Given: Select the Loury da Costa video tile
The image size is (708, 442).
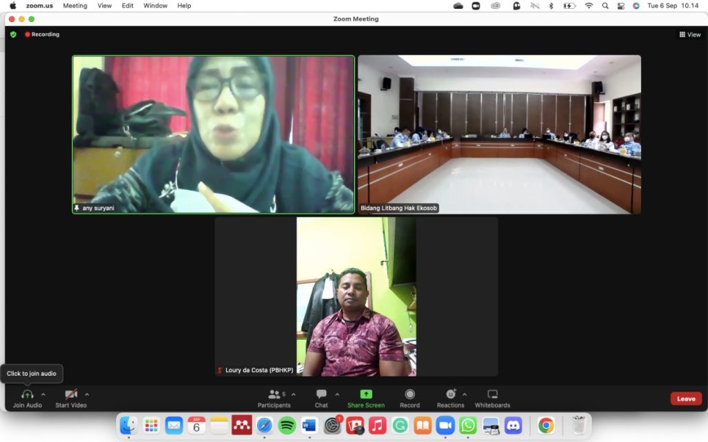Looking at the screenshot, I should (356, 297).
